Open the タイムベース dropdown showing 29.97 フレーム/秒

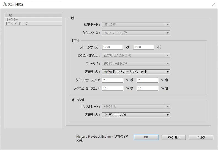coord(136,33)
